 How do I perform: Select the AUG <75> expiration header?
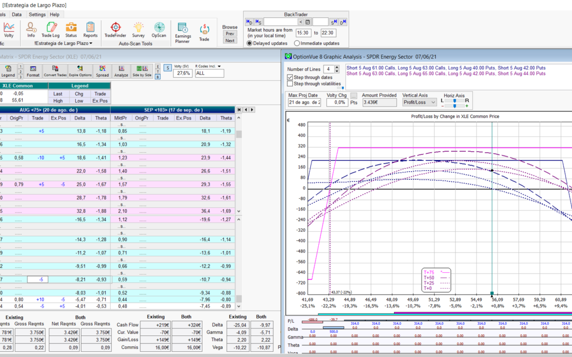[55, 109]
